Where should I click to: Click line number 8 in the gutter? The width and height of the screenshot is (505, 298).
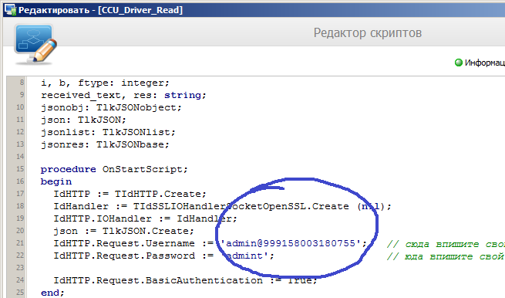(22, 83)
